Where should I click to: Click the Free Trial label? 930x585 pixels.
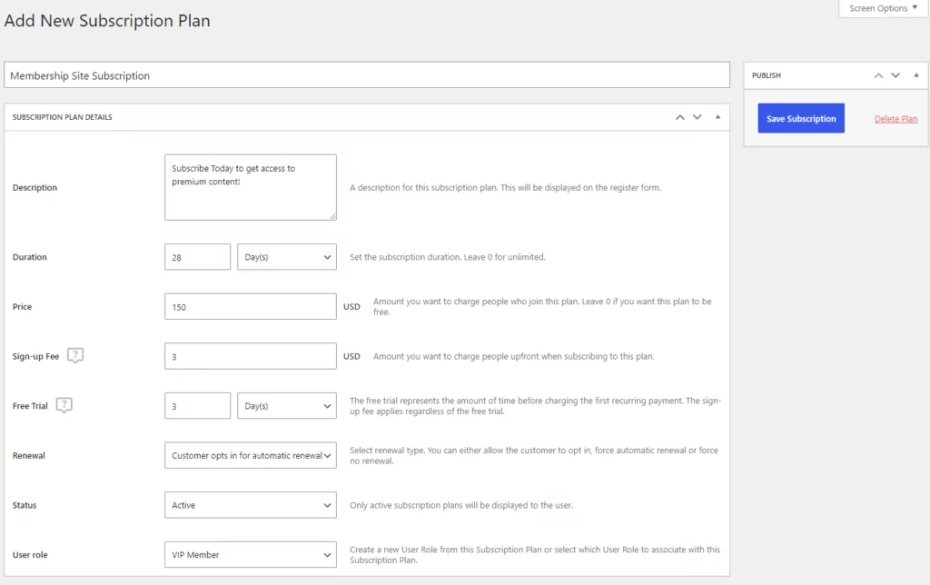coord(30,406)
